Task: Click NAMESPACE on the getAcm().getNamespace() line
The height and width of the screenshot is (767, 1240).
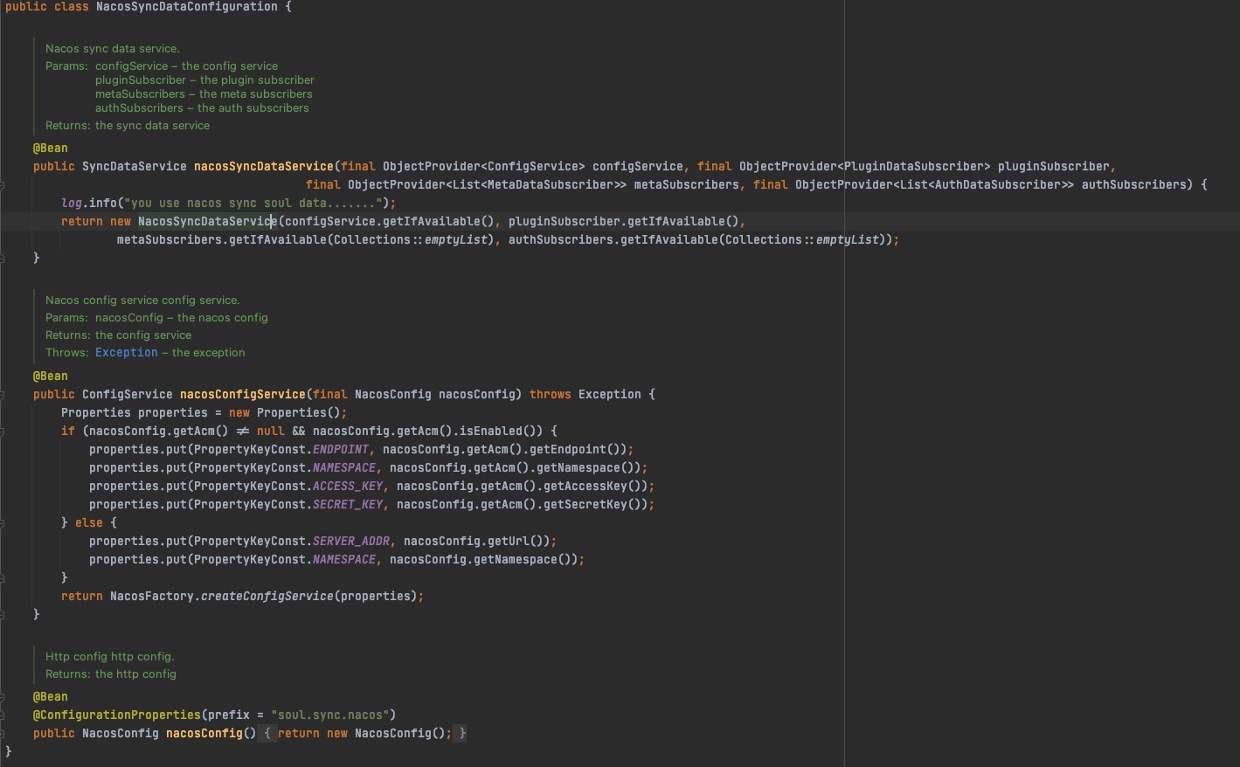Action: coord(344,467)
